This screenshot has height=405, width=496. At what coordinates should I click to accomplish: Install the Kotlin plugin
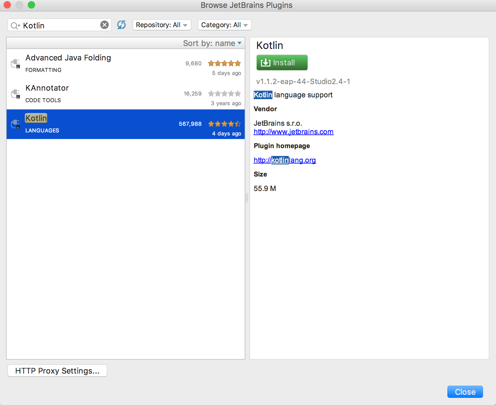point(282,63)
